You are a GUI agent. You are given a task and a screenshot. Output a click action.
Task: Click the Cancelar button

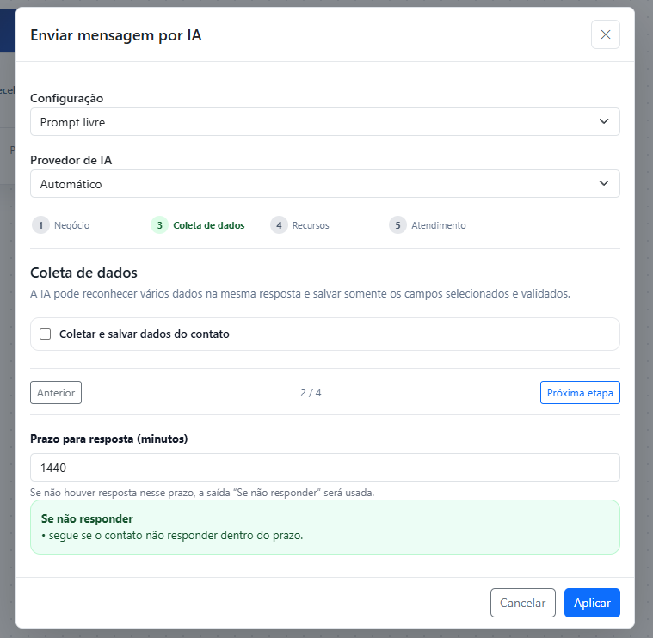point(522,603)
